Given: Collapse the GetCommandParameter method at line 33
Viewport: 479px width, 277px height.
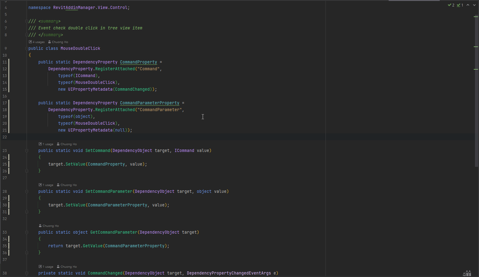Looking at the screenshot, I should [x=27, y=232].
